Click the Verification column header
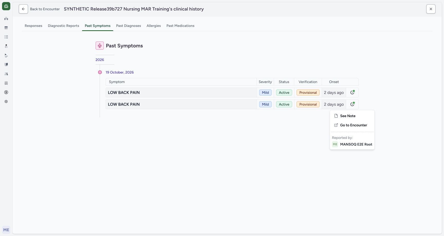Viewport: 444px width, 236px height. 308,82
